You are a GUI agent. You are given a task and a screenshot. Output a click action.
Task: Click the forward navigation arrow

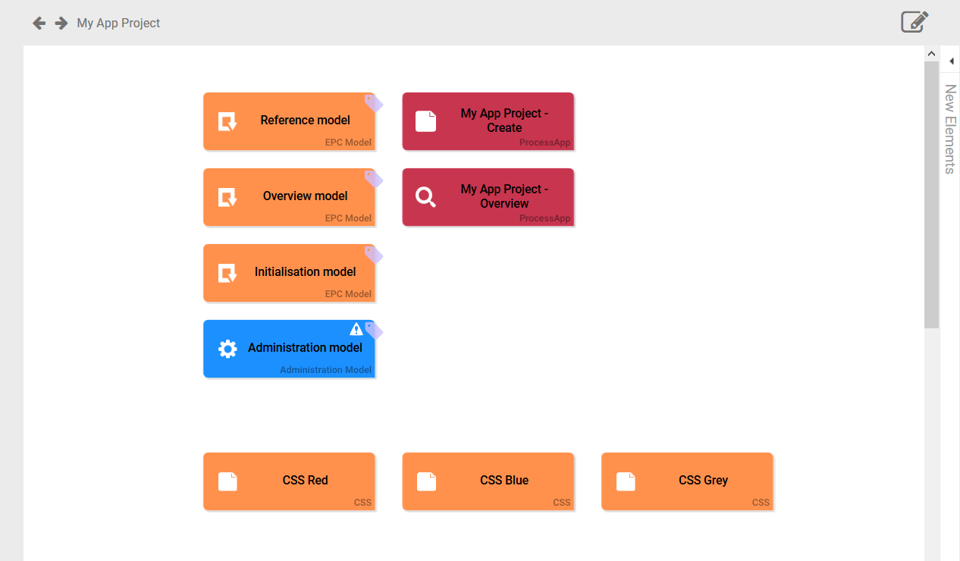pyautogui.click(x=60, y=23)
